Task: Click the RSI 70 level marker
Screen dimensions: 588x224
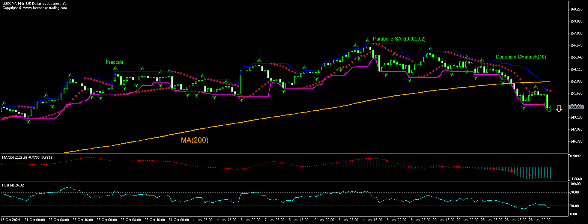Action: (x=573, y=192)
